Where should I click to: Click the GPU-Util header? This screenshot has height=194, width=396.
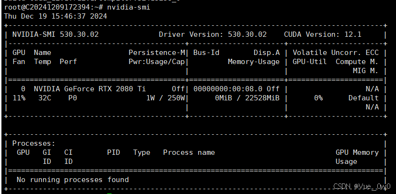coord(310,62)
